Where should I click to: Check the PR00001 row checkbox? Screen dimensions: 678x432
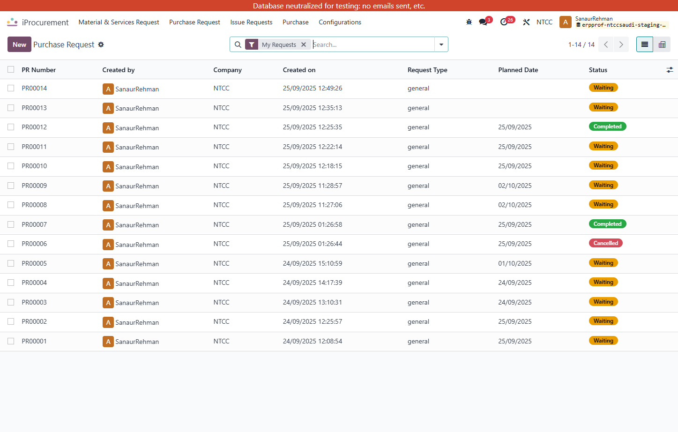11,341
